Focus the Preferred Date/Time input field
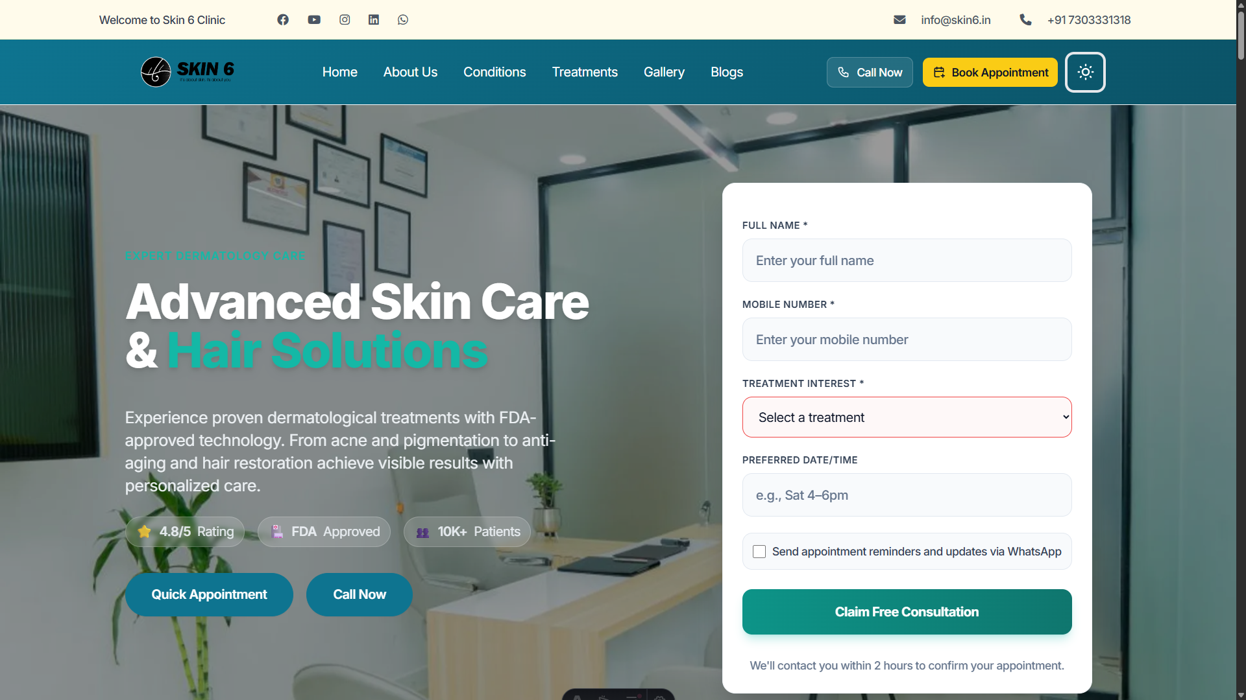The width and height of the screenshot is (1246, 700). (x=907, y=495)
